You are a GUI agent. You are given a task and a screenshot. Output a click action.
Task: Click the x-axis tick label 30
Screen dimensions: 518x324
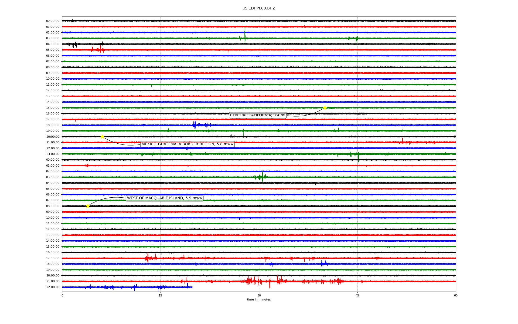pyautogui.click(x=259, y=295)
